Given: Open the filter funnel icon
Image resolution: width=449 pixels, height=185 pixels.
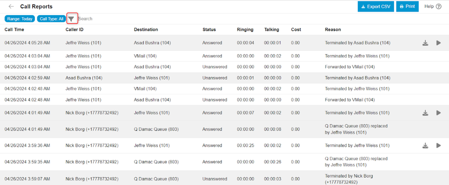Looking at the screenshot, I should (x=71, y=19).
